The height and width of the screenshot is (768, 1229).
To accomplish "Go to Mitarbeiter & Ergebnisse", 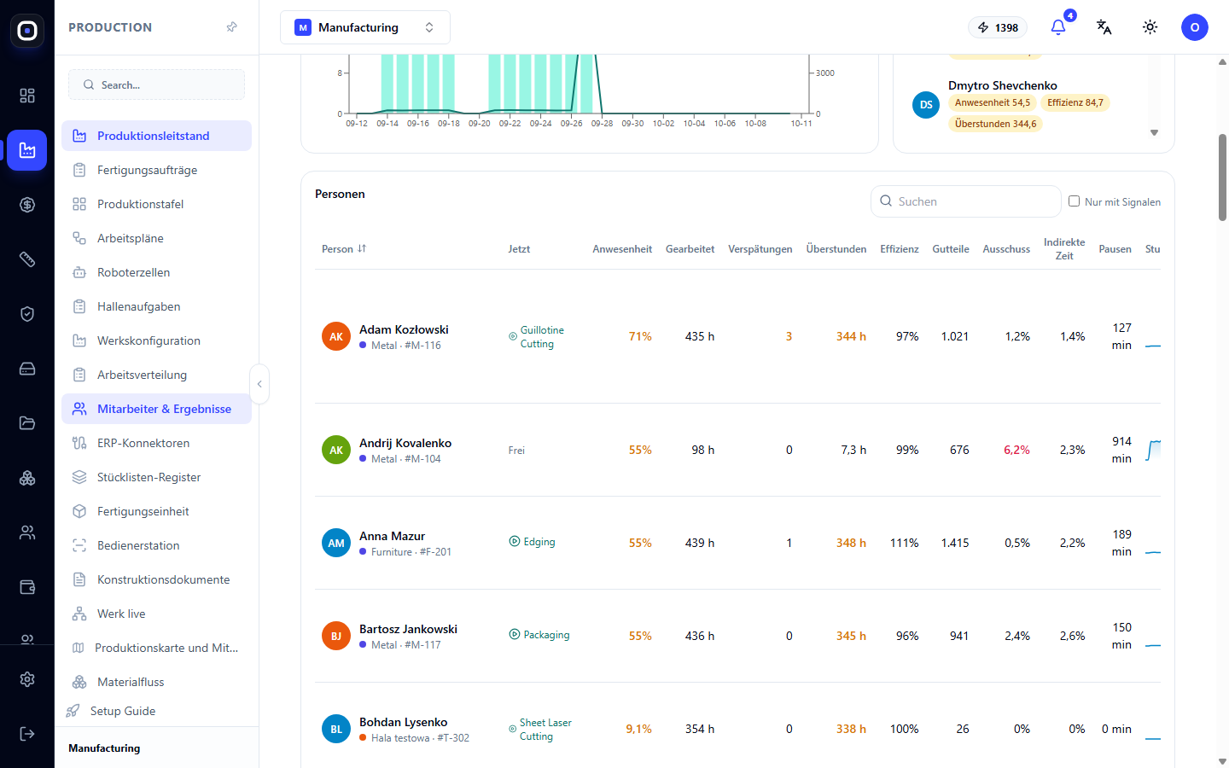I will tap(156, 409).
